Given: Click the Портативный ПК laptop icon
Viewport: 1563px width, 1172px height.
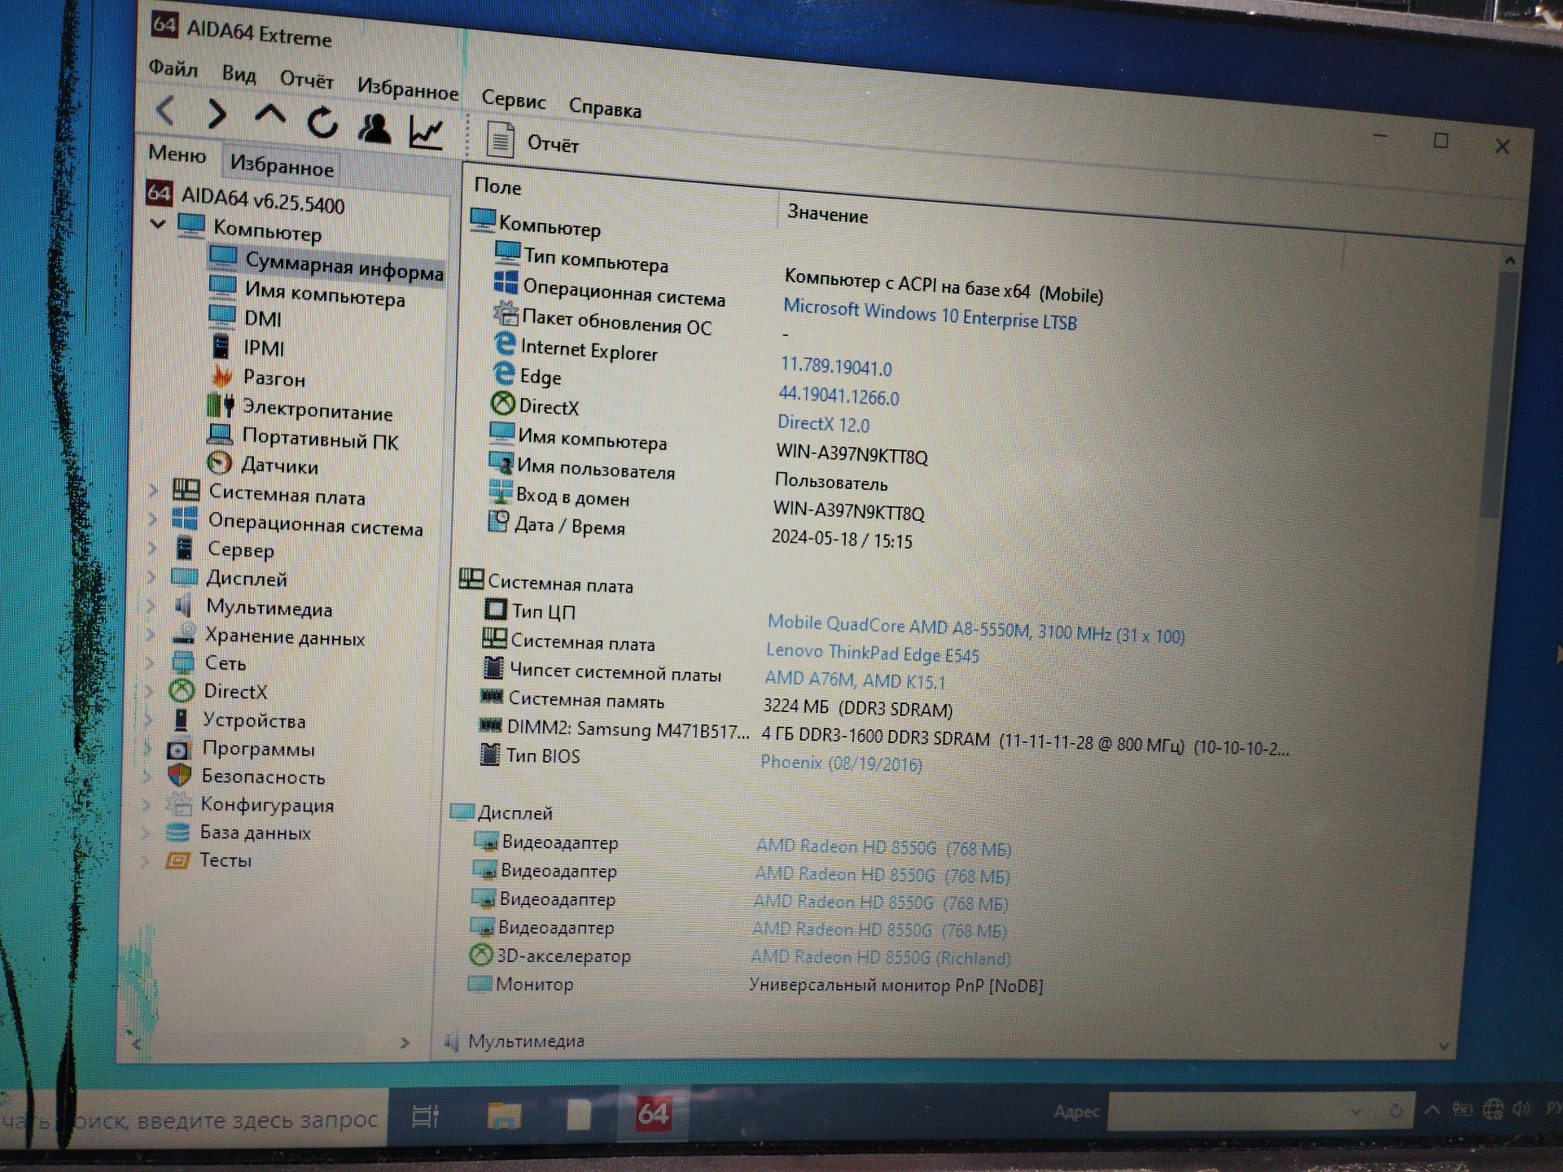Looking at the screenshot, I should coord(220,433).
